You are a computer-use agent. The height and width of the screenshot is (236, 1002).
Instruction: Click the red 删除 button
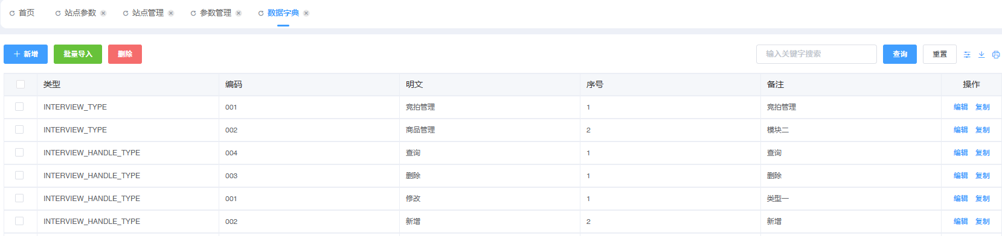coord(125,54)
